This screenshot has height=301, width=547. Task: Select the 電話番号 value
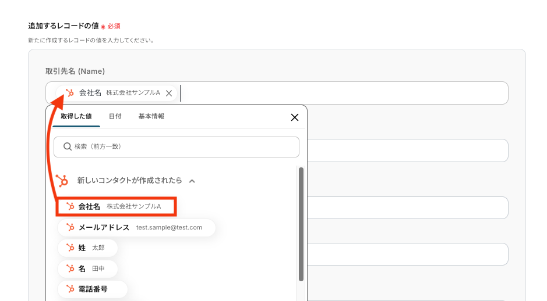93,289
